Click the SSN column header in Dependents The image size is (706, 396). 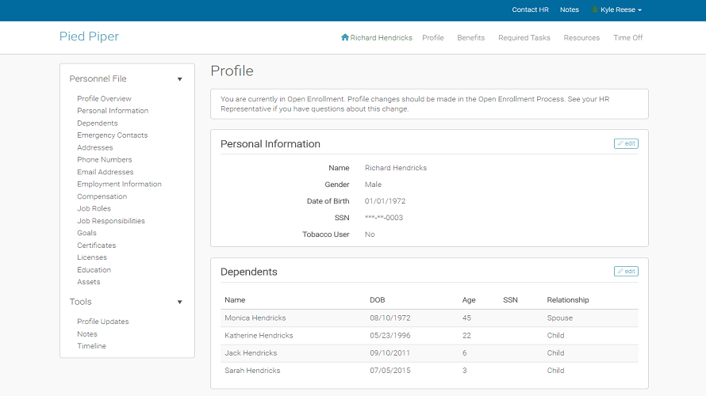pos(510,300)
